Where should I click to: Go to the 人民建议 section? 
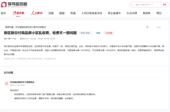[x=37, y=13]
